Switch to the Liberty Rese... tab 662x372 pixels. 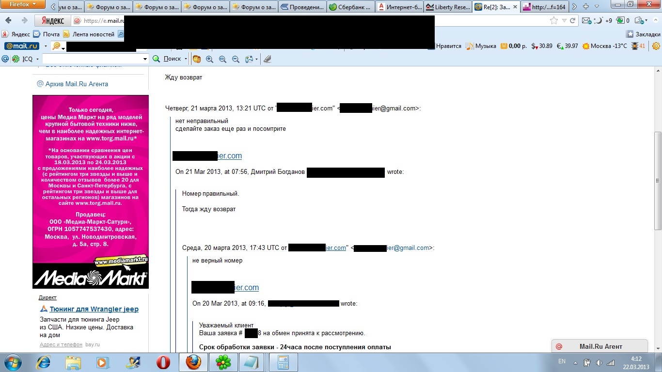448,7
